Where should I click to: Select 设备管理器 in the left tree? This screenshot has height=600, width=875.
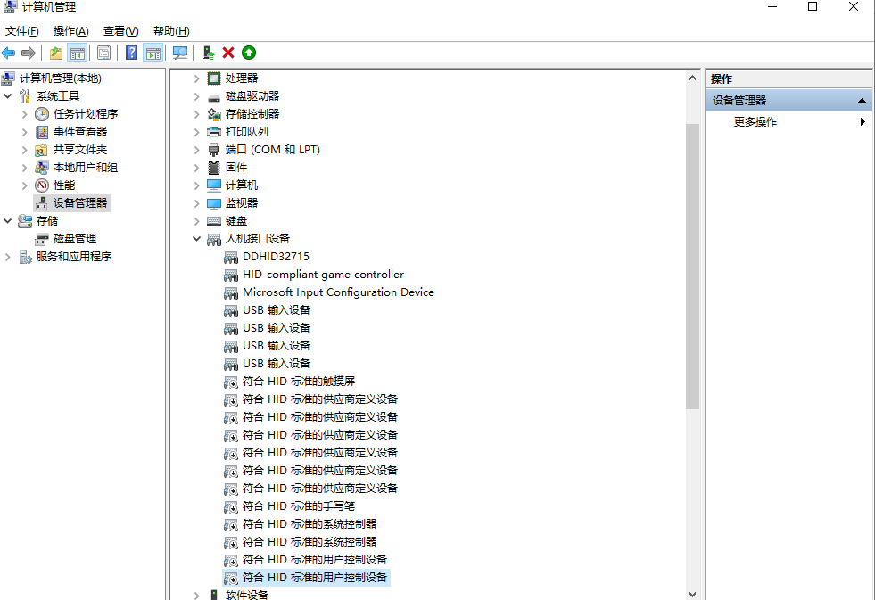tap(79, 203)
